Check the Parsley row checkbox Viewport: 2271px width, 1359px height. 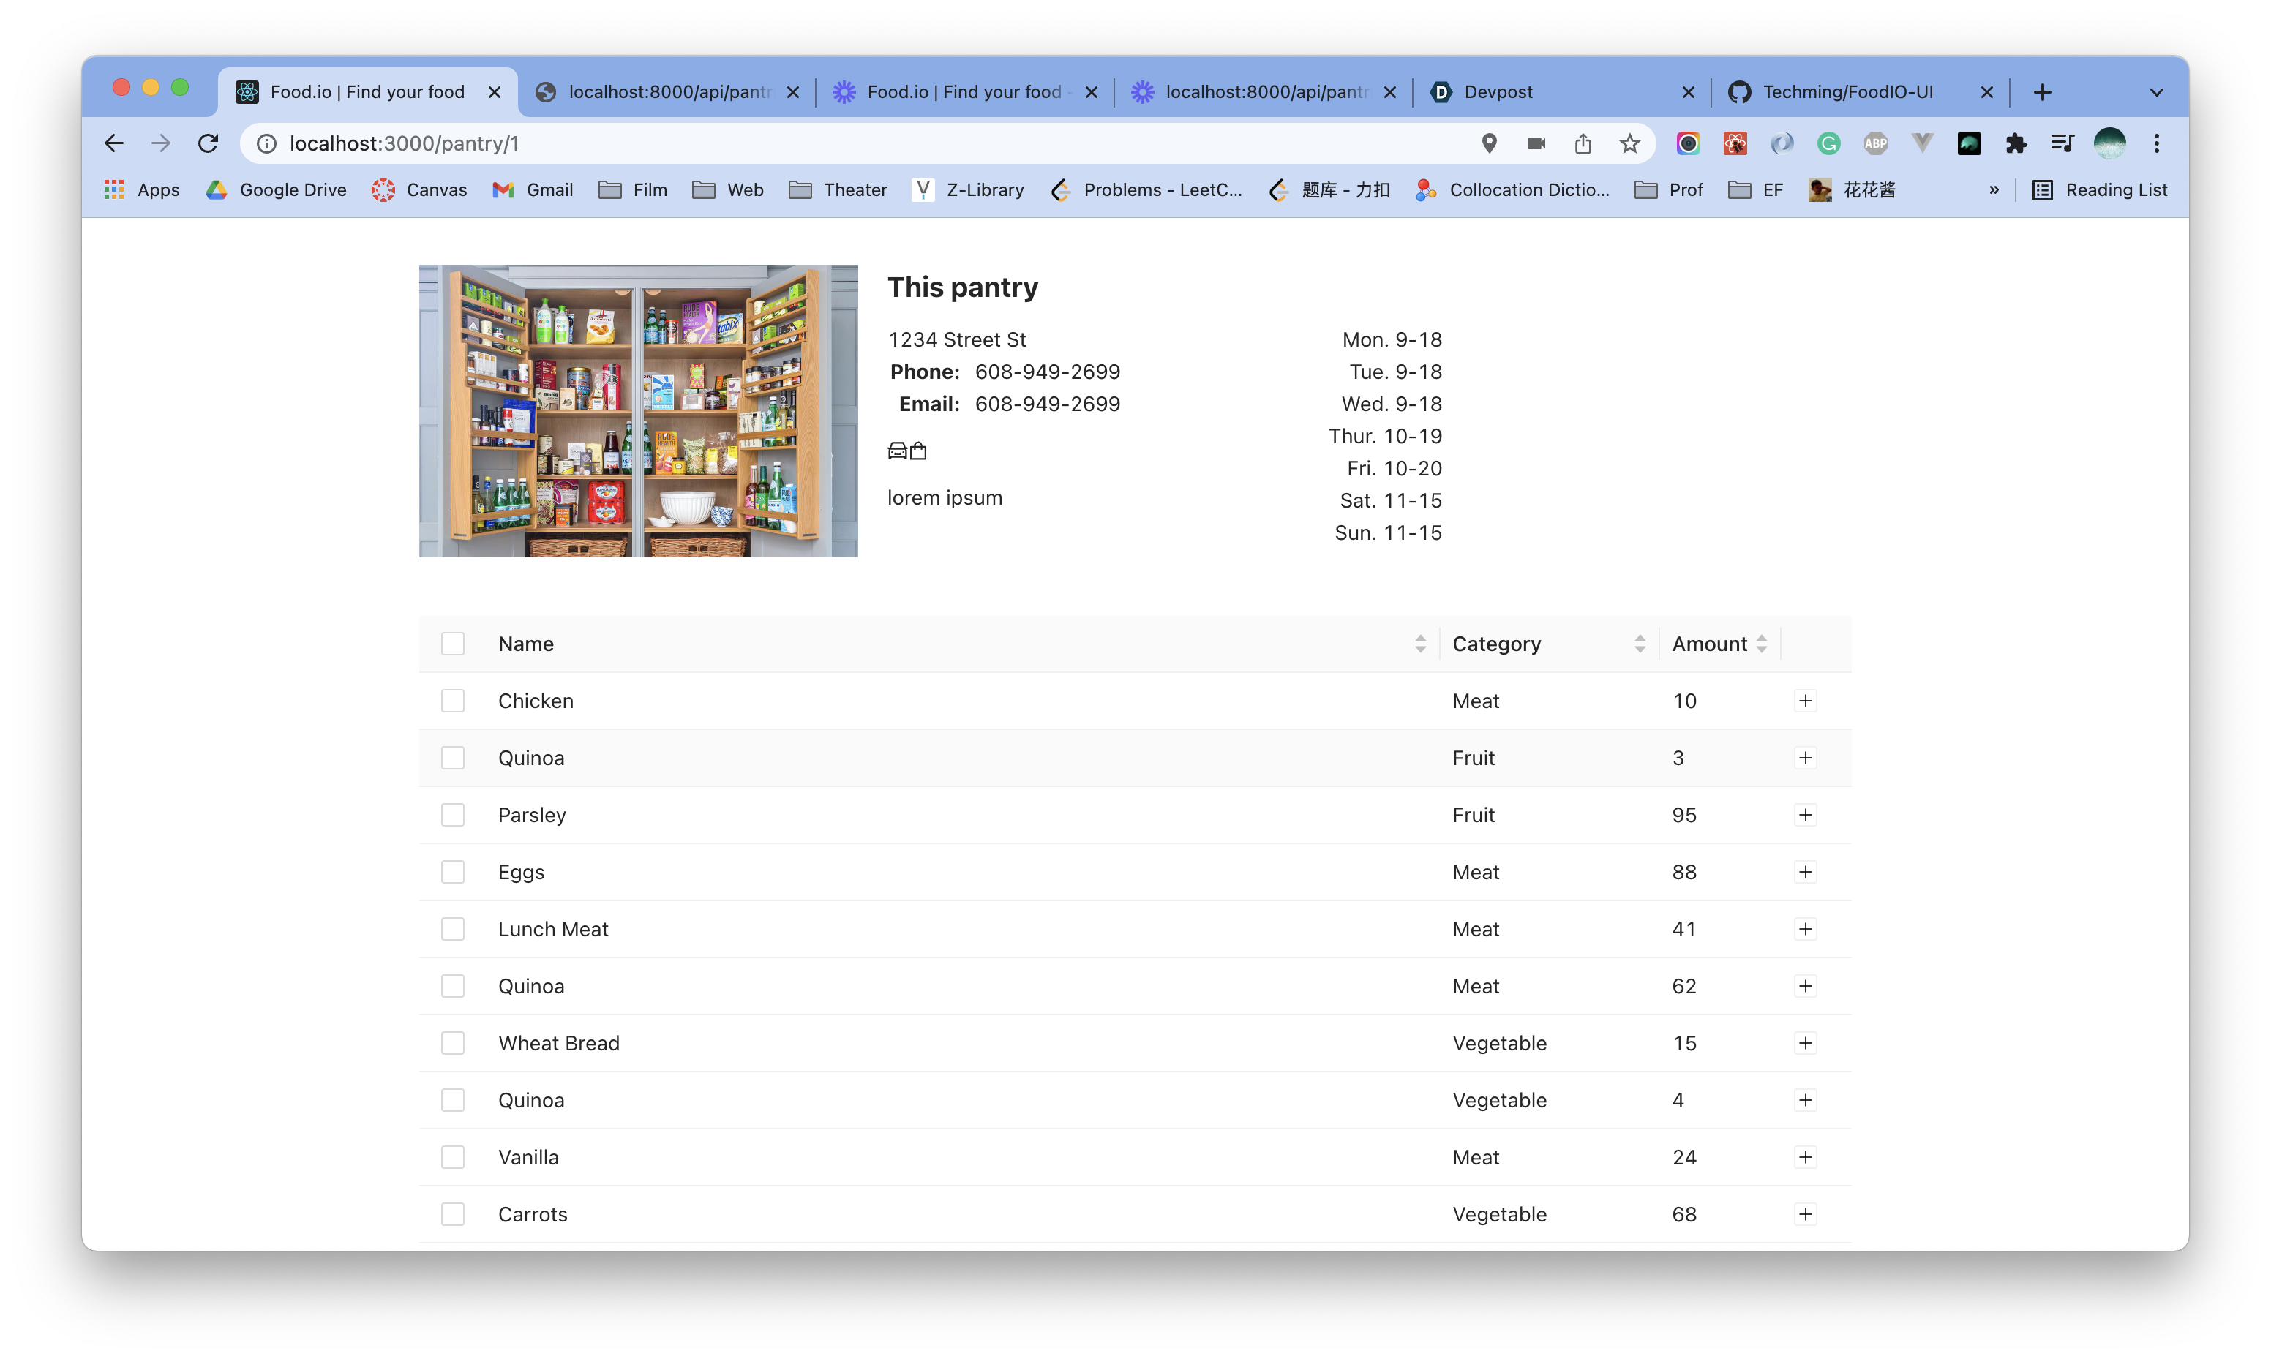pos(452,815)
